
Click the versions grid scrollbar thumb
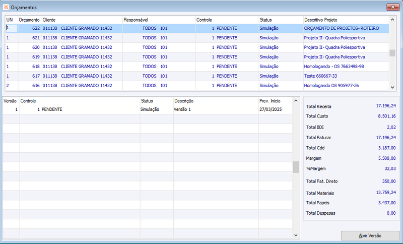coord(296,167)
